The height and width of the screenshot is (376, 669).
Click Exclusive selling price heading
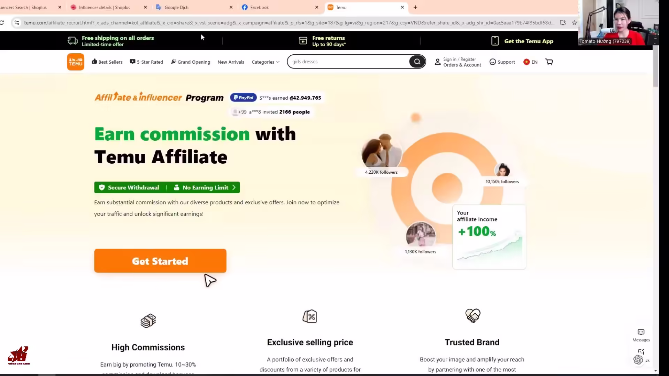point(310,342)
